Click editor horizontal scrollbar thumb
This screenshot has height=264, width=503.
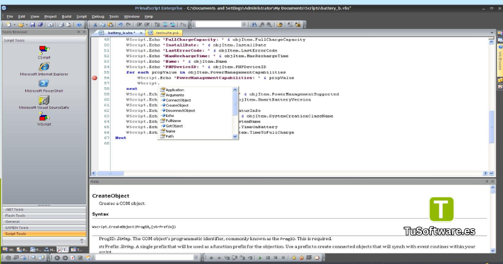coord(111,173)
